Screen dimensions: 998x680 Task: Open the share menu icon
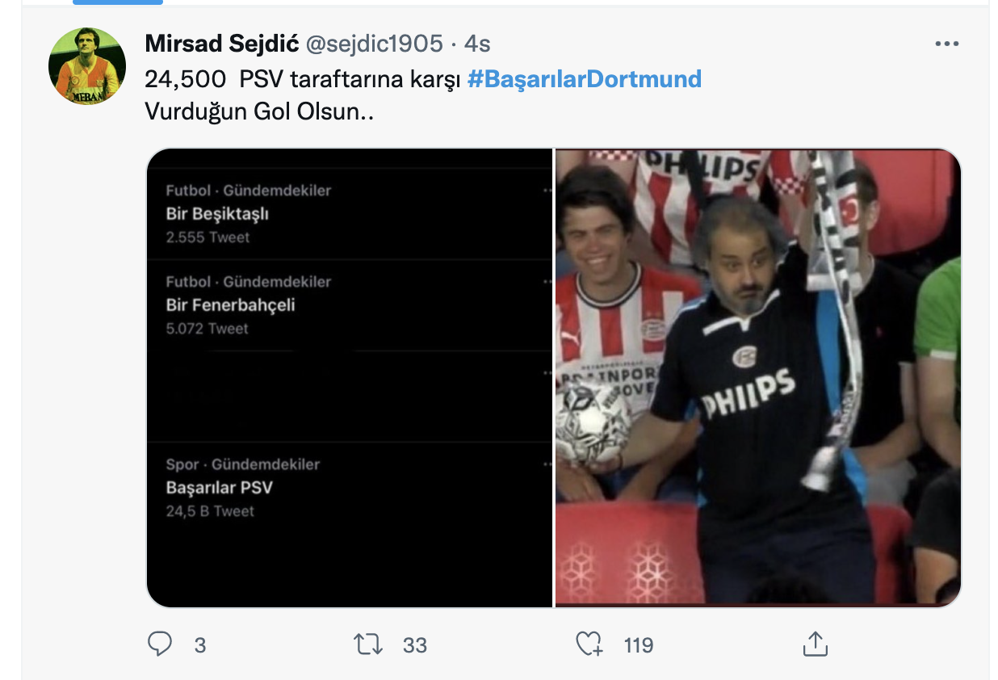click(x=815, y=644)
